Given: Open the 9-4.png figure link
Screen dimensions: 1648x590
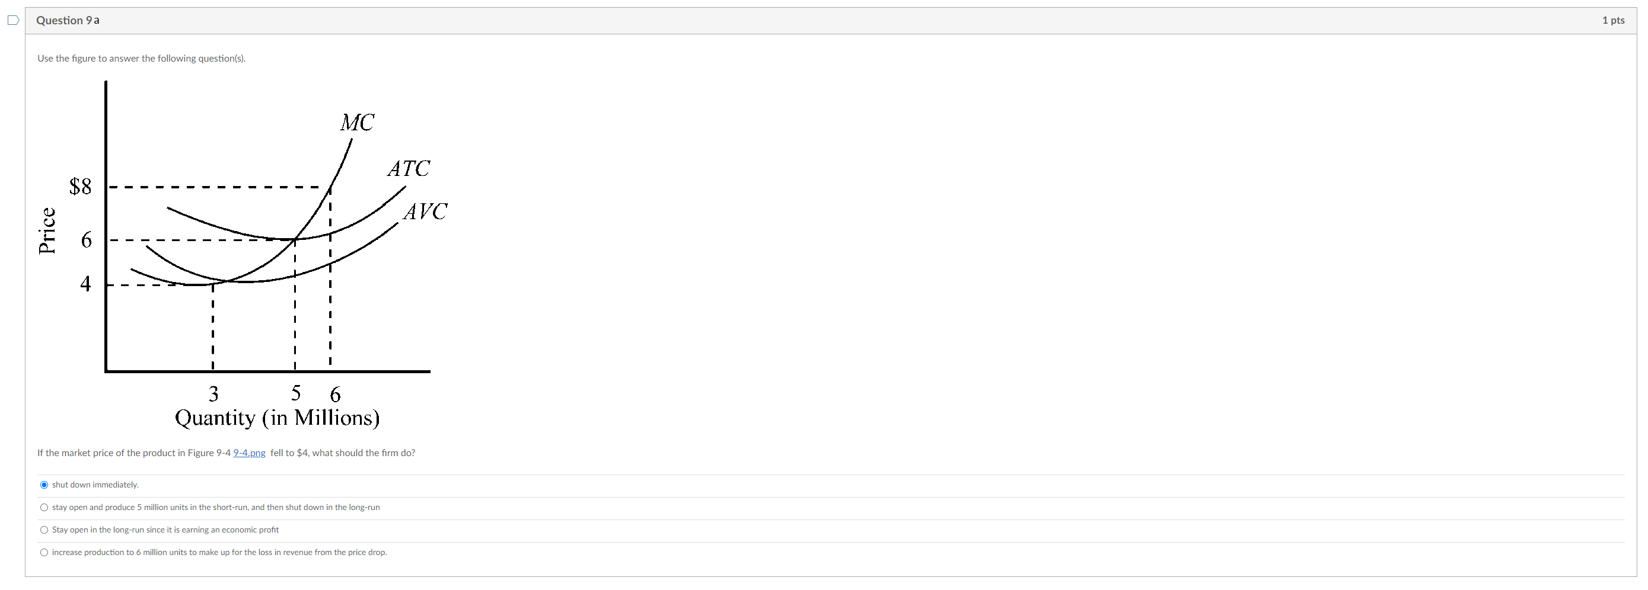Looking at the screenshot, I should pyautogui.click(x=248, y=453).
